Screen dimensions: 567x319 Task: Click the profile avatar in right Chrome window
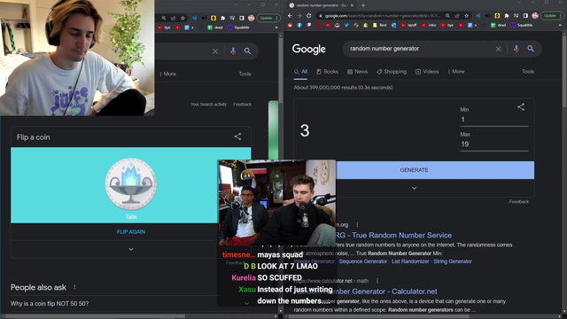point(535,16)
